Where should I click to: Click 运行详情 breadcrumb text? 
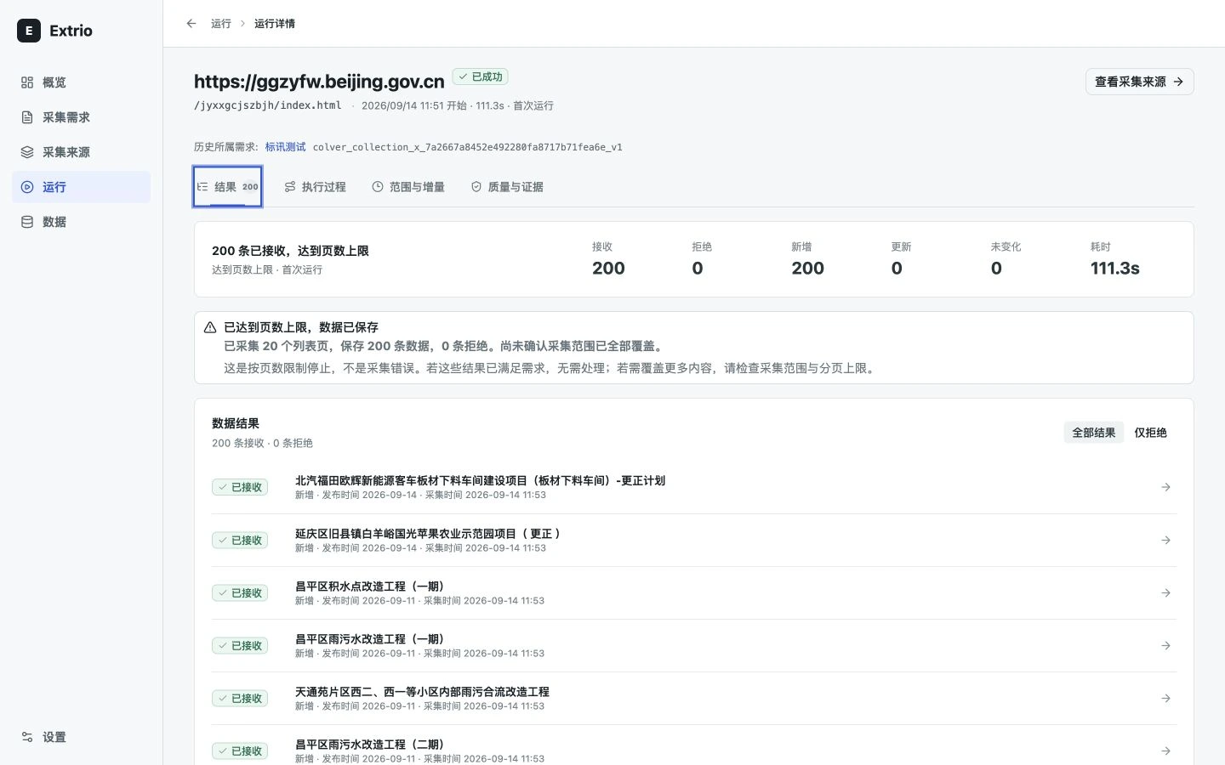point(275,24)
